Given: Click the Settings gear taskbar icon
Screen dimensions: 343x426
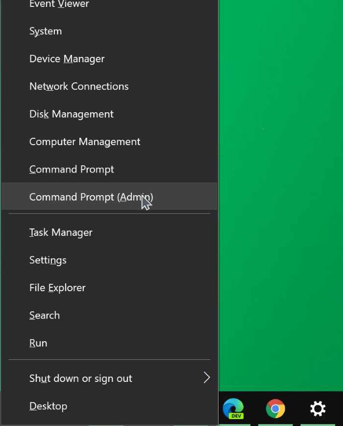Looking at the screenshot, I should (x=318, y=408).
